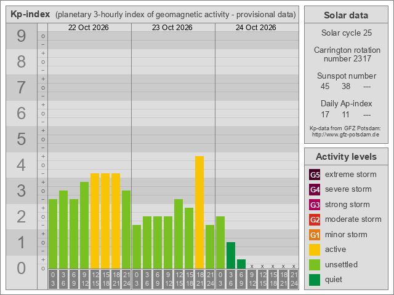Screen dimensions: 394x295
Task: Click the 22 Oct 2026 date header
Action: tap(89, 27)
